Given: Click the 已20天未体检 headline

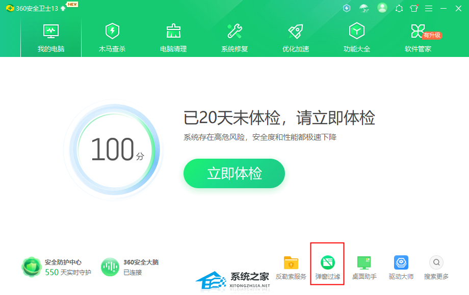Looking at the screenshot, I should pyautogui.click(x=279, y=117).
